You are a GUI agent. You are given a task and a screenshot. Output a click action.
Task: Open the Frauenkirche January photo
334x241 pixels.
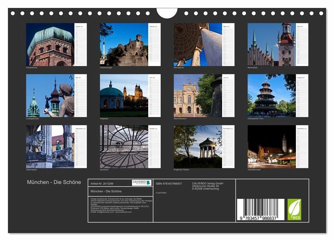coord(50,45)
